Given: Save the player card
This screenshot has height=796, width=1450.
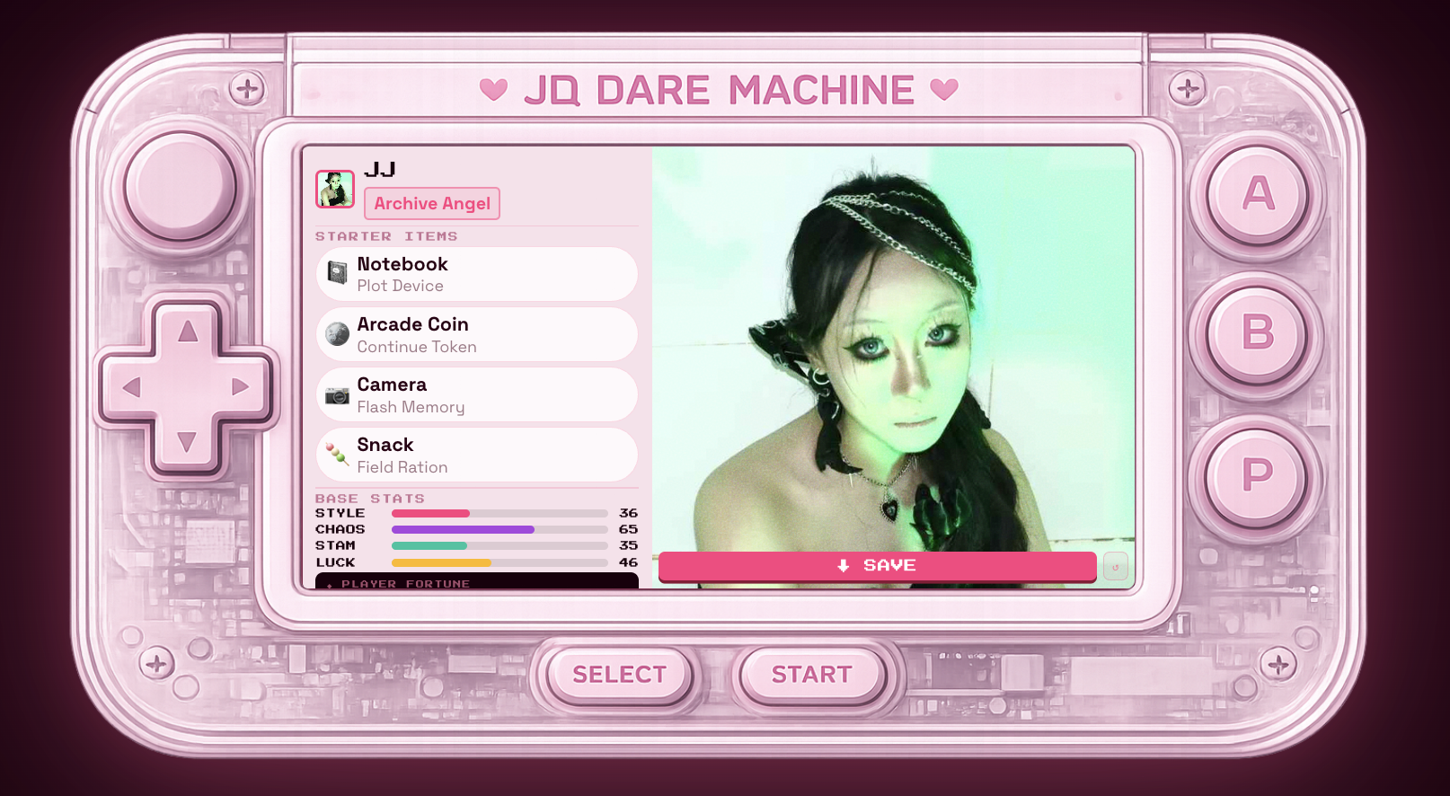Looking at the screenshot, I should (878, 566).
